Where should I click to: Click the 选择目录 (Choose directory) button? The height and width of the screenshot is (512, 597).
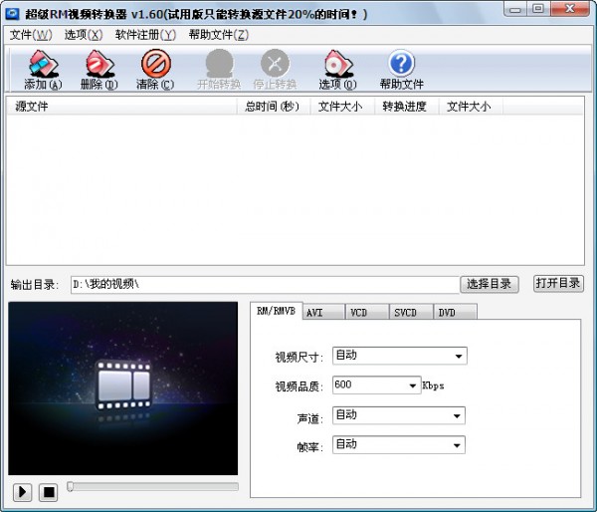(x=490, y=284)
